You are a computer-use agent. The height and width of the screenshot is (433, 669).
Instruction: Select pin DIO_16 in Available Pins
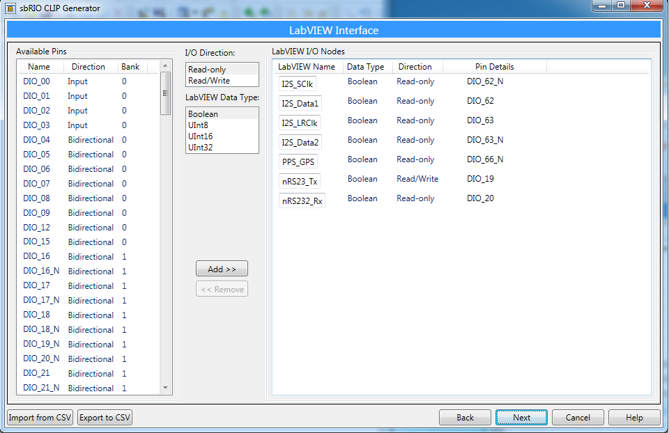[x=89, y=256]
